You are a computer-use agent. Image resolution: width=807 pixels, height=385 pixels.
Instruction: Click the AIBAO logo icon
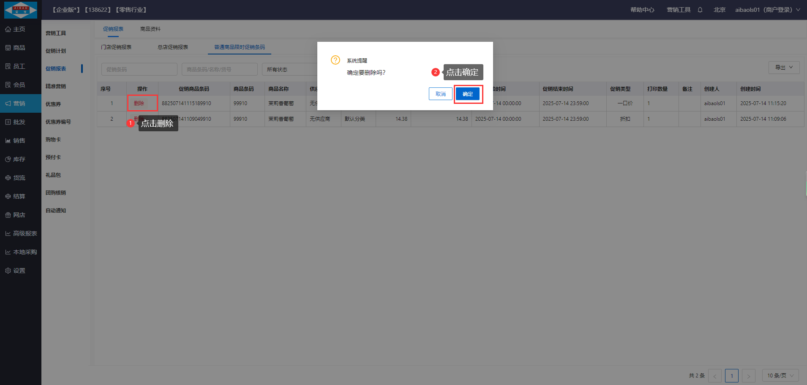click(x=20, y=10)
